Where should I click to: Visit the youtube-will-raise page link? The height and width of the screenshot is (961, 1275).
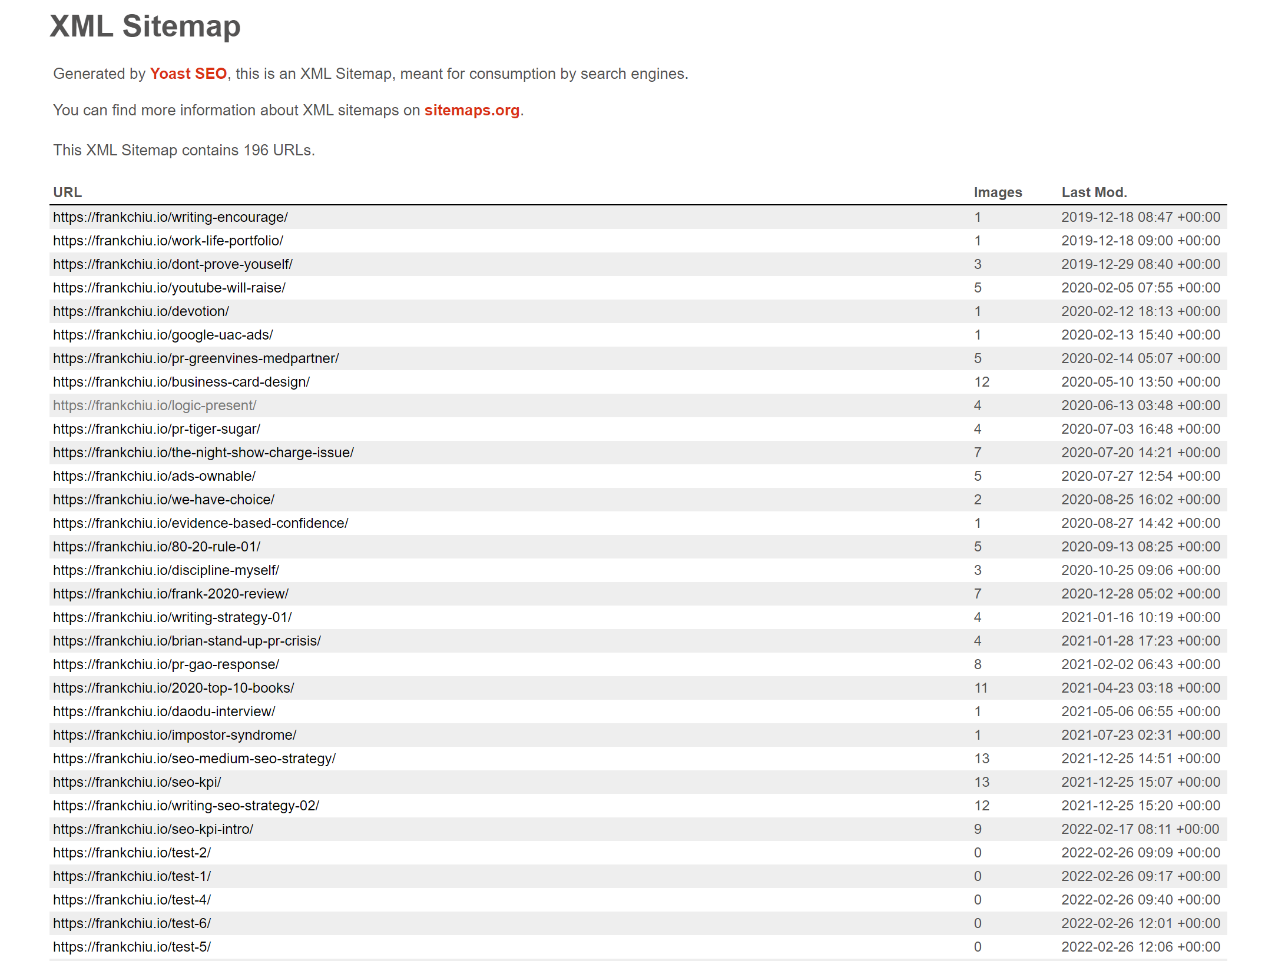(x=169, y=288)
